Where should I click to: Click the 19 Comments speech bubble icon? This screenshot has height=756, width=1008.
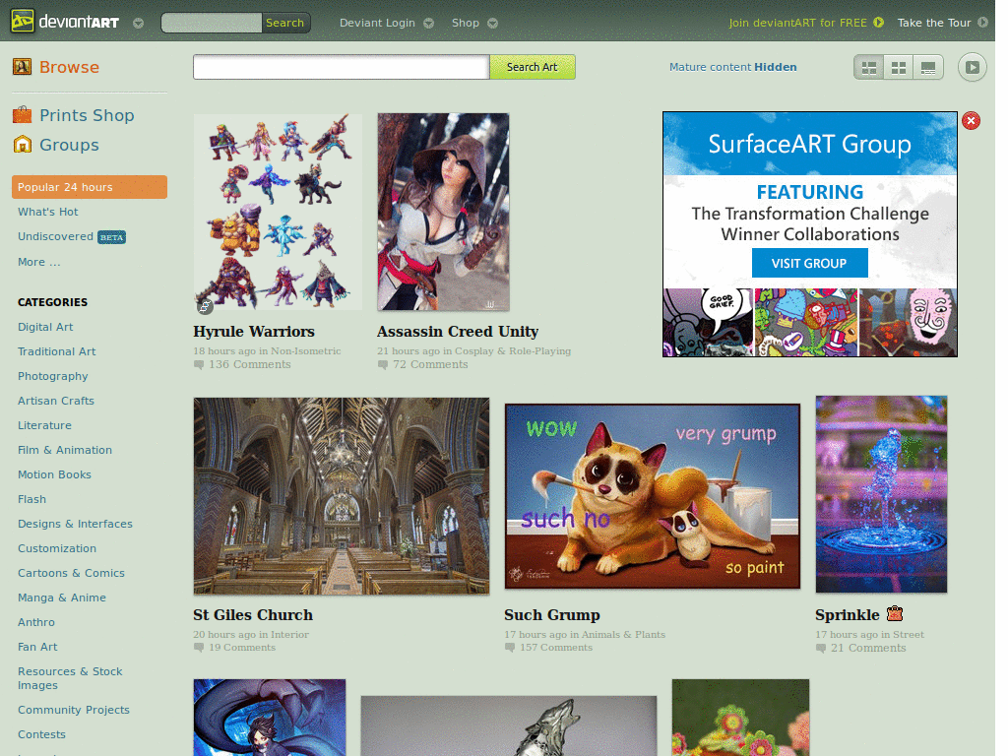(199, 648)
